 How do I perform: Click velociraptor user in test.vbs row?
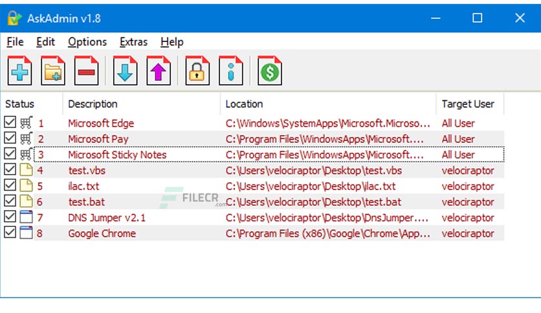(468, 171)
